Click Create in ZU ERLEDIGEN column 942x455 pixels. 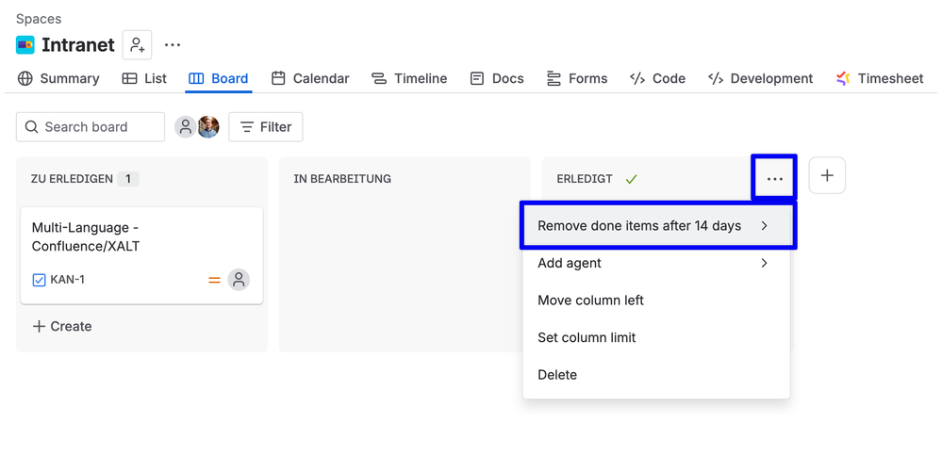coord(62,327)
